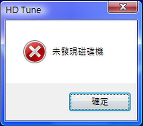143x126 pixels.
Task: Click the white X inside the error icon
Action: pos(35,52)
